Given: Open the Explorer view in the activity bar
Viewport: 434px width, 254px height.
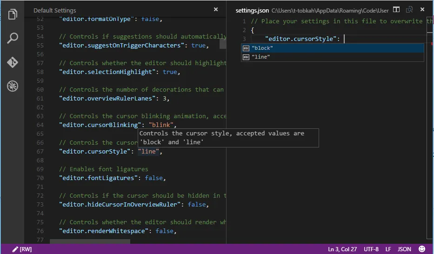Looking at the screenshot, I should point(13,14).
